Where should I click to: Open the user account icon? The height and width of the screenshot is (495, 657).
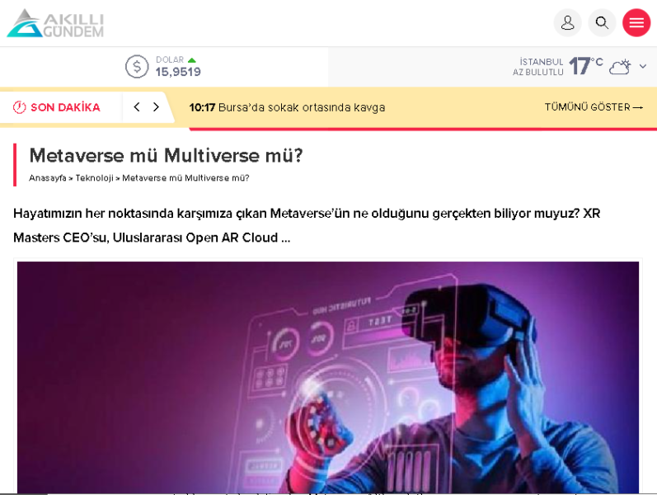(x=567, y=23)
